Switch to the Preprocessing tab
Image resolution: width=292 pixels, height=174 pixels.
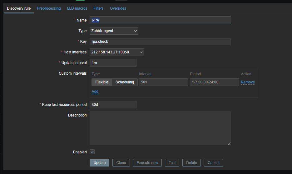[49, 8]
